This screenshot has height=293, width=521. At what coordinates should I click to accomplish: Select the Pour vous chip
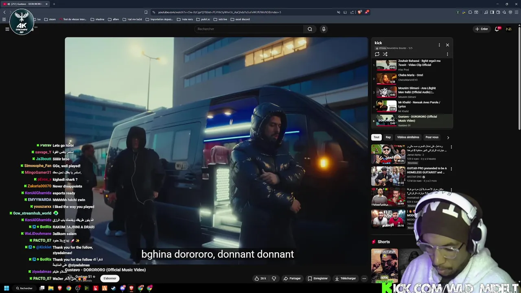tap(432, 137)
